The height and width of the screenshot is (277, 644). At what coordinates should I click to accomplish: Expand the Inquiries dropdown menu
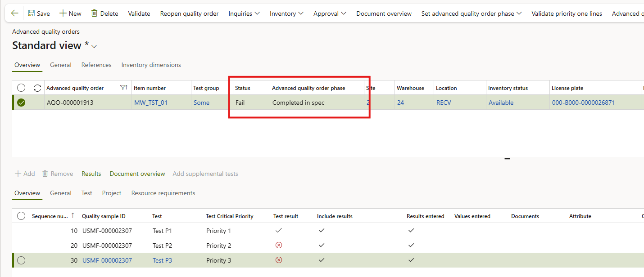click(x=244, y=13)
